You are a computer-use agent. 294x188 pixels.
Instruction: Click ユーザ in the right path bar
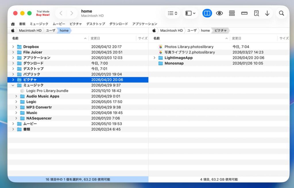192,30
